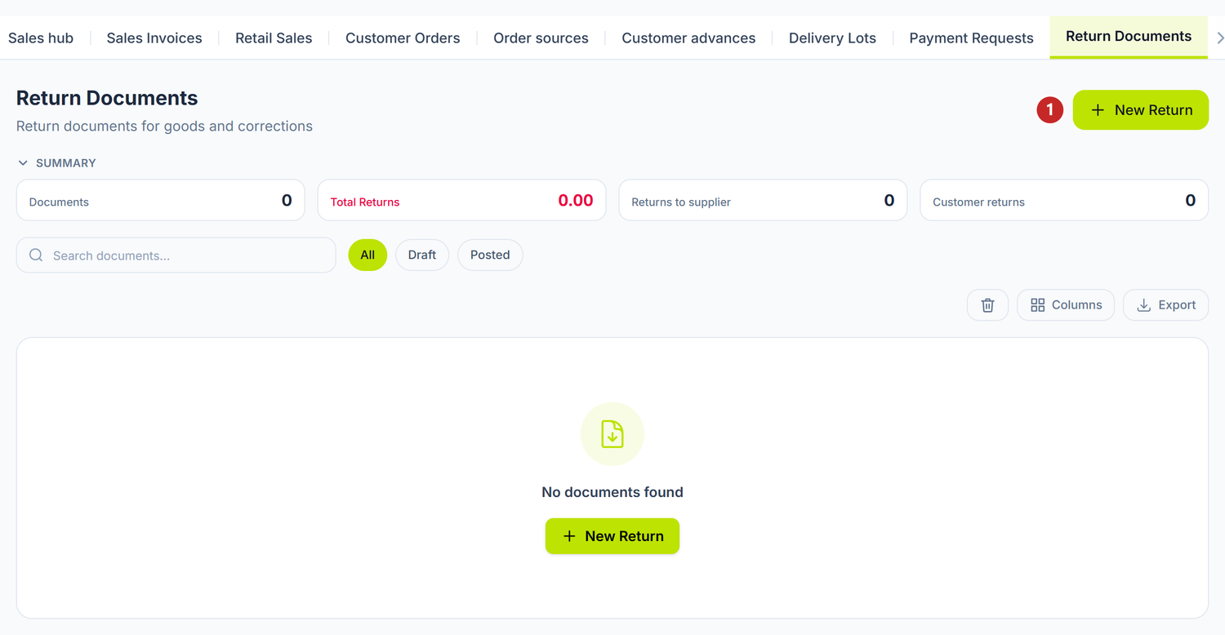The image size is (1225, 635).
Task: Go to the Retail Sales tab
Action: pyautogui.click(x=274, y=38)
